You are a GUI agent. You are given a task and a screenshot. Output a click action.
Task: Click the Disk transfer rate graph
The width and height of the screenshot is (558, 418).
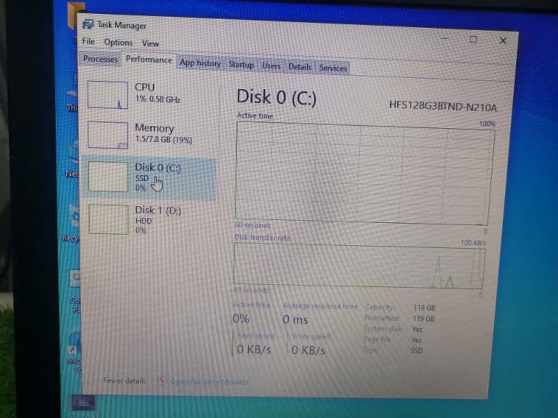pyautogui.click(x=359, y=266)
